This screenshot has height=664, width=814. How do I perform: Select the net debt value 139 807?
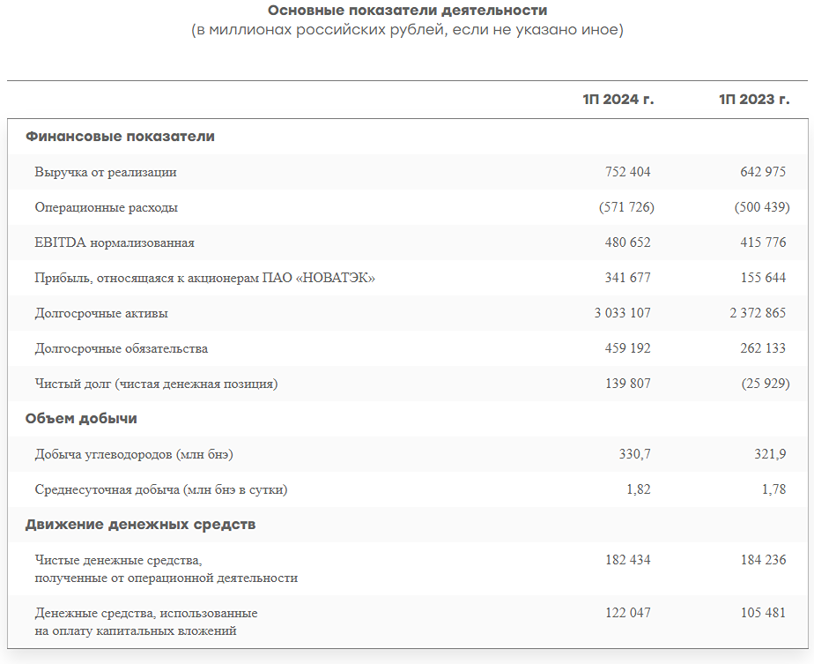627,384
